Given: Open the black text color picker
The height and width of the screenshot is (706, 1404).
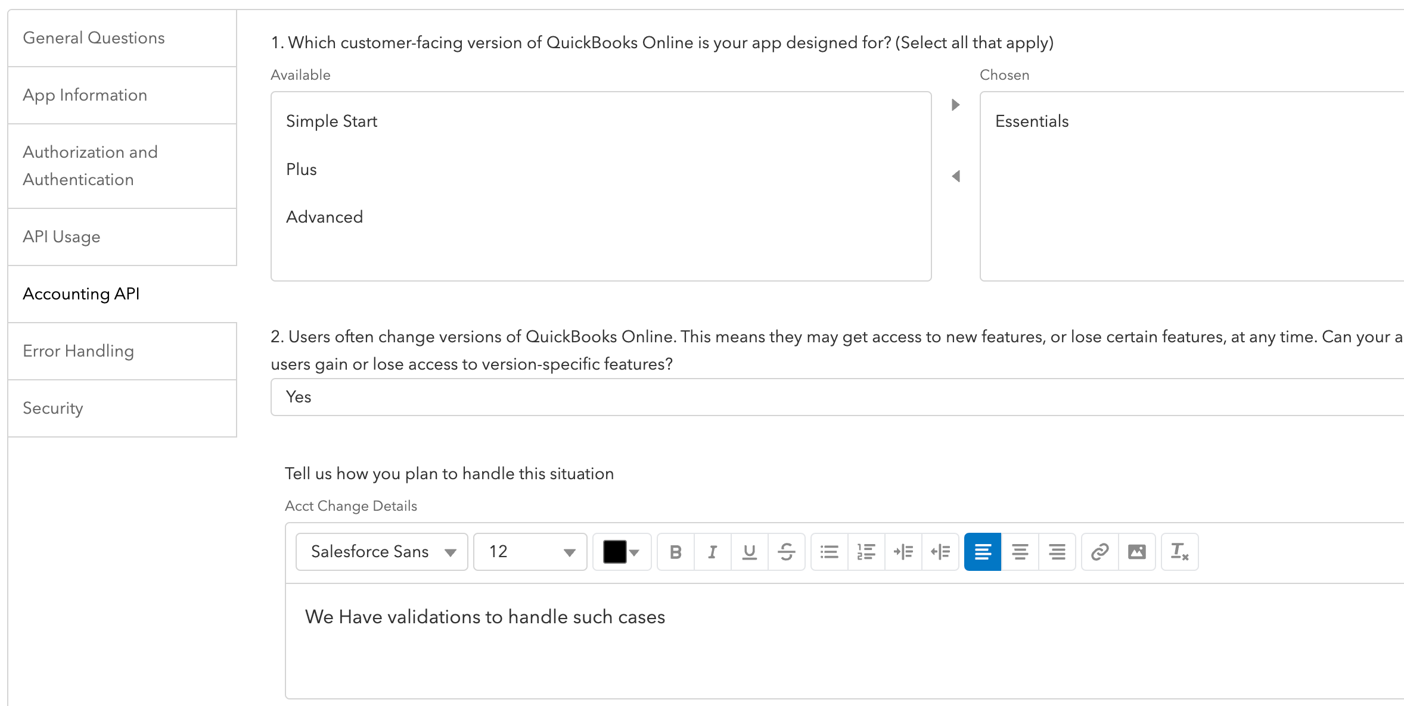Looking at the screenshot, I should [x=622, y=552].
